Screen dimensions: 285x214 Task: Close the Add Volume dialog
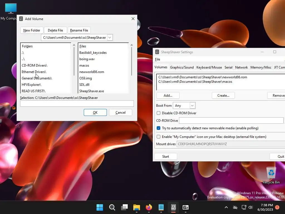[x=133, y=19]
